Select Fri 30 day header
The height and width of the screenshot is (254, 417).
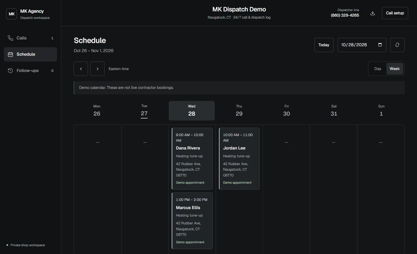(286, 111)
